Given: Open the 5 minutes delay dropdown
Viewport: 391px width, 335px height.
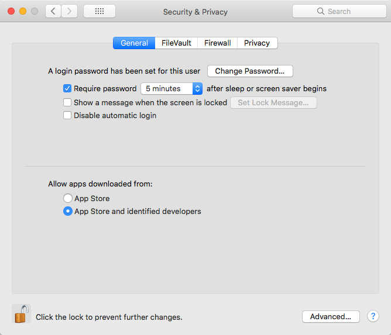Looking at the screenshot, I should pyautogui.click(x=172, y=89).
